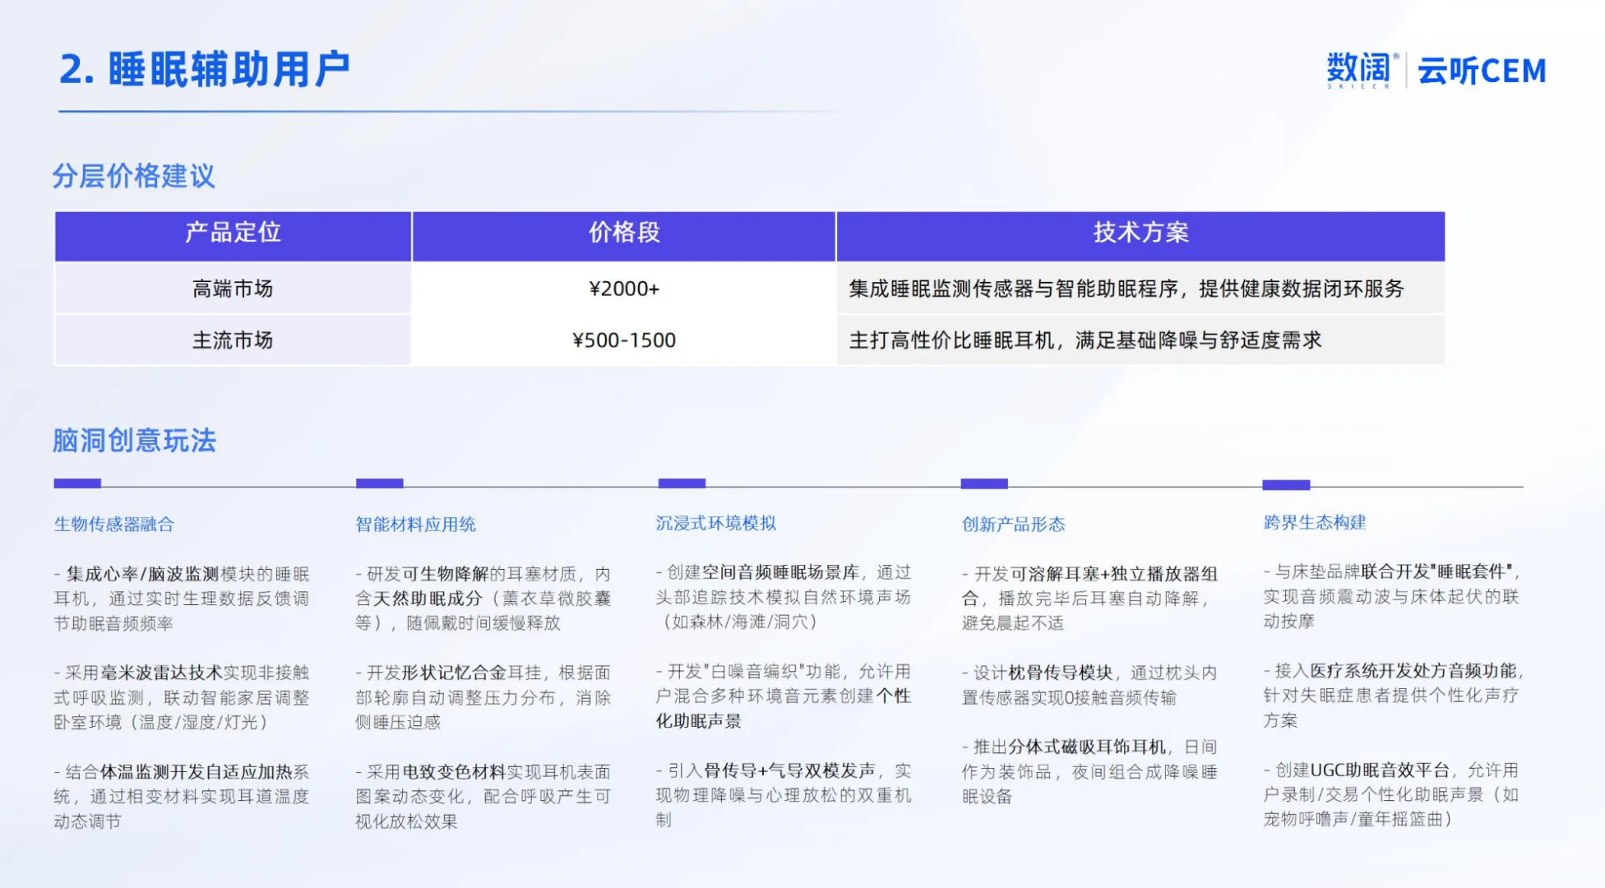Click the 研发可生物降解 paragraph
Image resolution: width=1605 pixels, height=888 pixels.
pyautogui.click(x=483, y=598)
